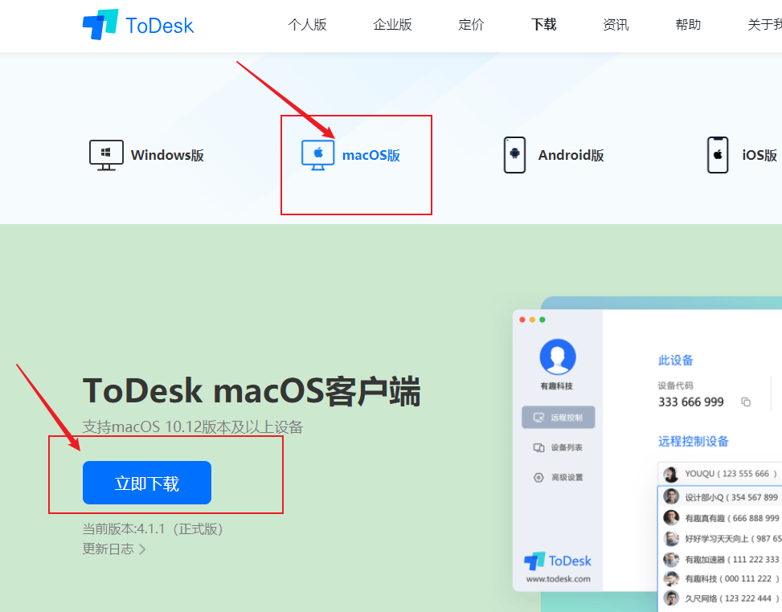Image resolution: width=782 pixels, height=612 pixels.
Task: Click the YOUQU ( 123 555 666 ) field
Action: coord(720,473)
